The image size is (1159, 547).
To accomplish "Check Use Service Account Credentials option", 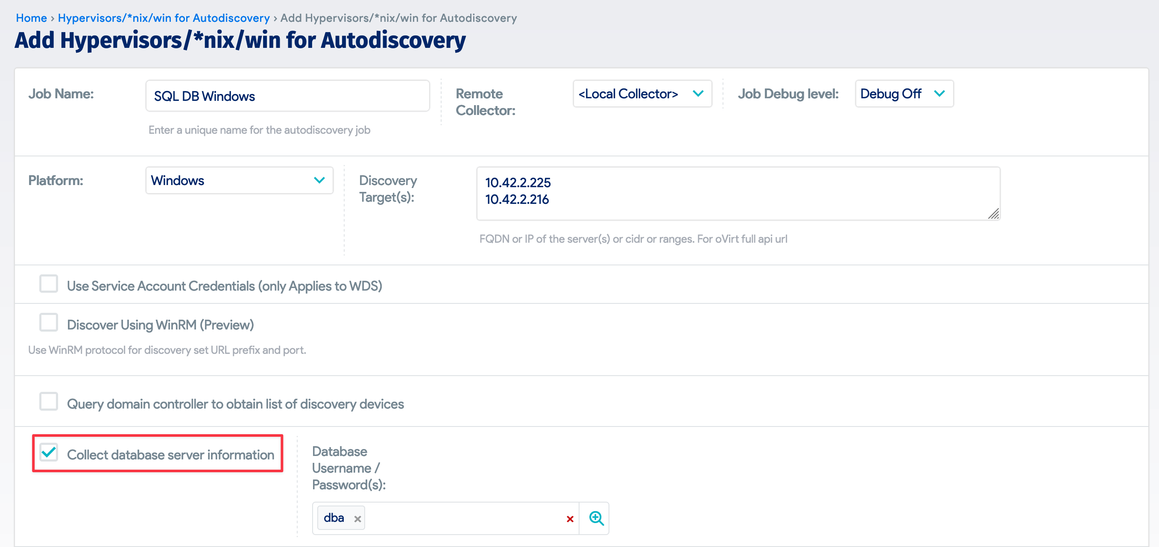I will coord(48,284).
